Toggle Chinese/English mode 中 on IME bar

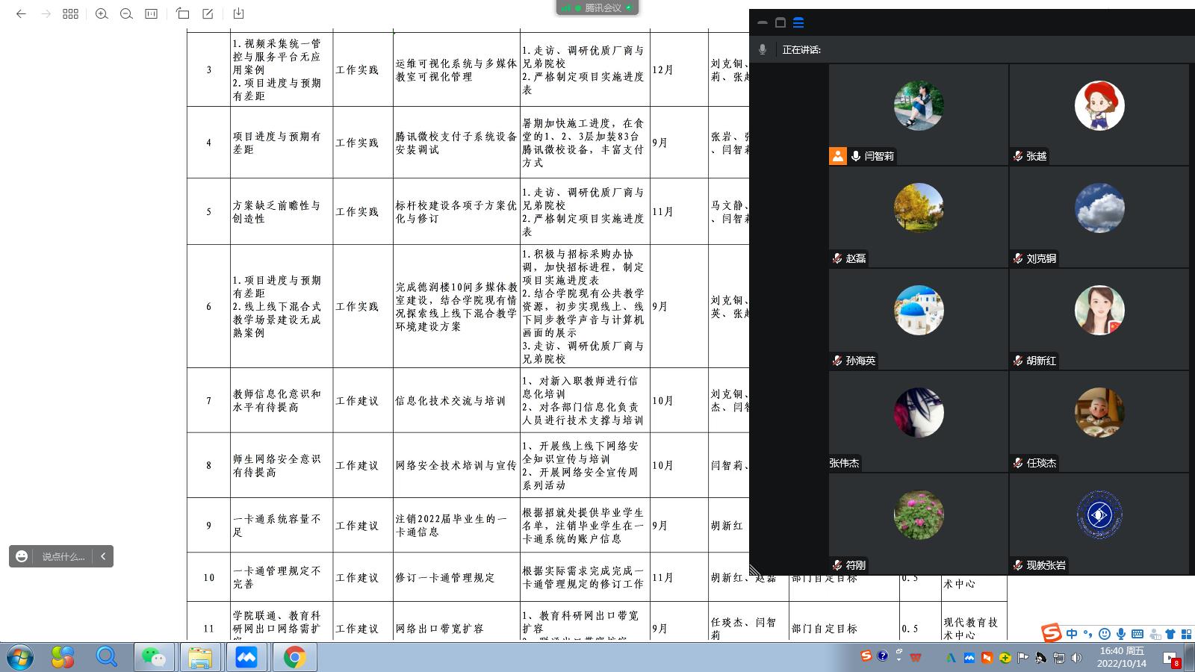tap(1072, 634)
